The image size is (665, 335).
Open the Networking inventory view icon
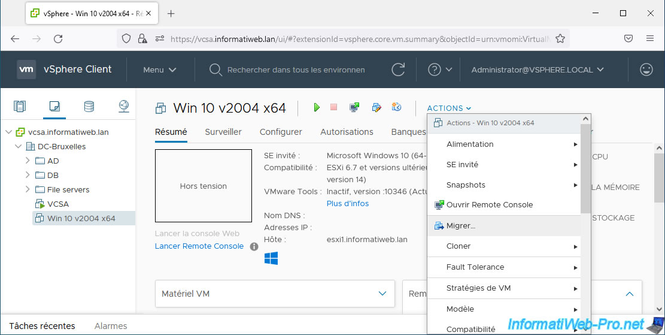[x=123, y=107]
